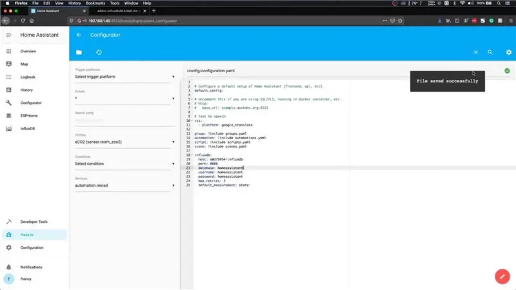Open the Wi-Fi status menu
Viewport: 516px width, 290px height.
[462, 3]
